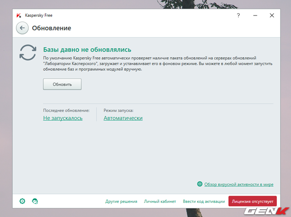This screenshot has height=217, width=291.
Task: Click the globe icon beside virus activity link
Action: [x=200, y=184]
